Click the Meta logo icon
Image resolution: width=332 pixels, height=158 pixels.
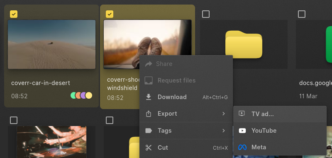(242, 147)
